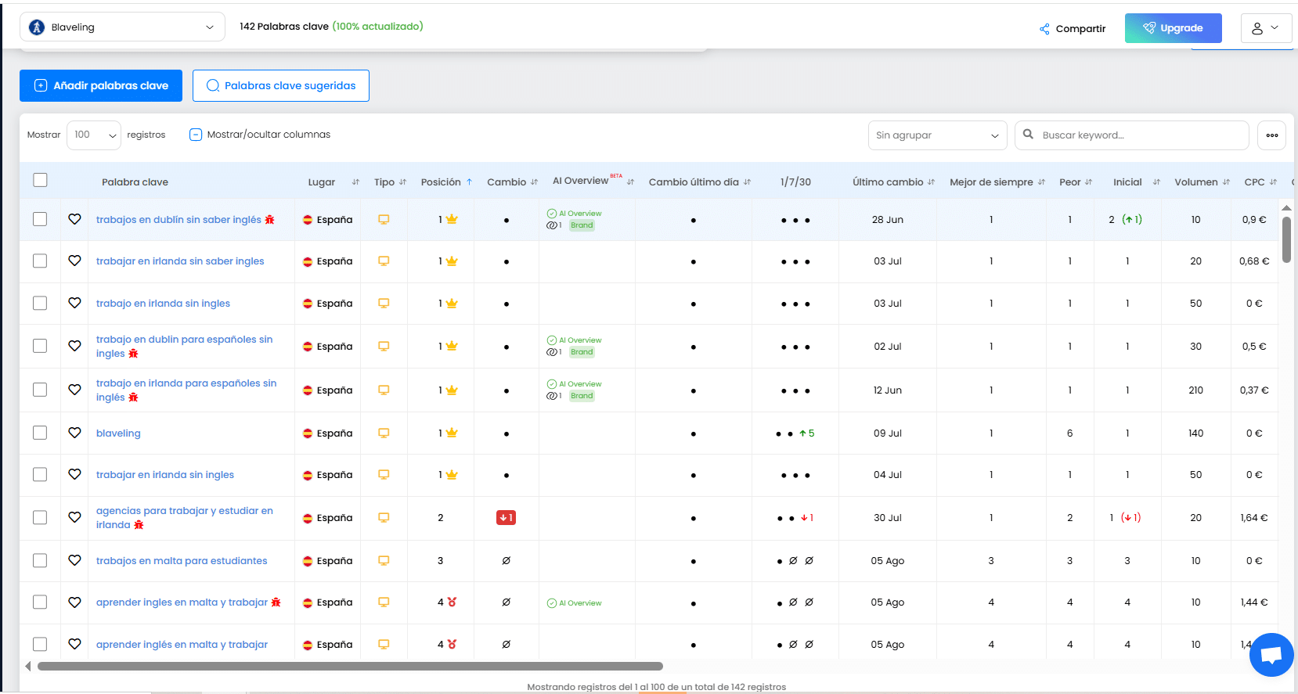The height and width of the screenshot is (694, 1298).
Task: Toggle the select-all header checkbox
Action: tap(41, 181)
